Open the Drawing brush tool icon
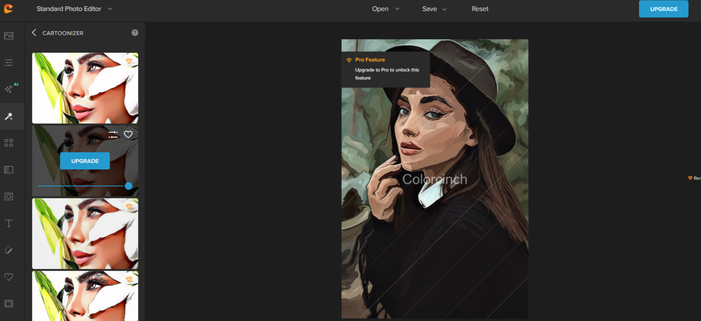This screenshot has height=321, width=701. [x=8, y=250]
